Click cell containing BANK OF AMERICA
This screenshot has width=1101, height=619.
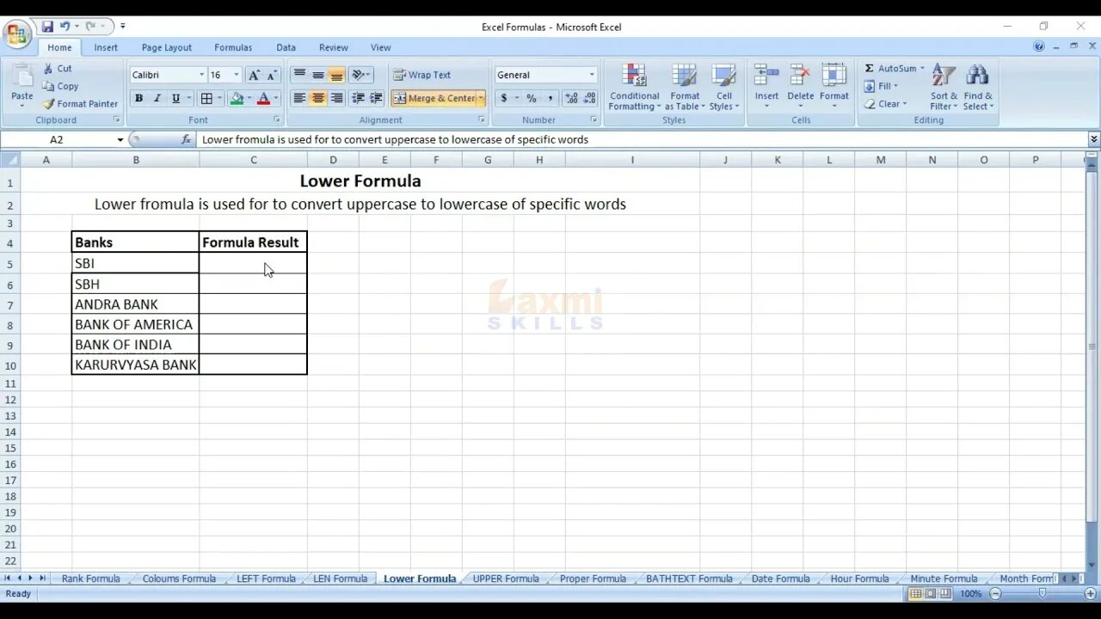click(x=135, y=324)
